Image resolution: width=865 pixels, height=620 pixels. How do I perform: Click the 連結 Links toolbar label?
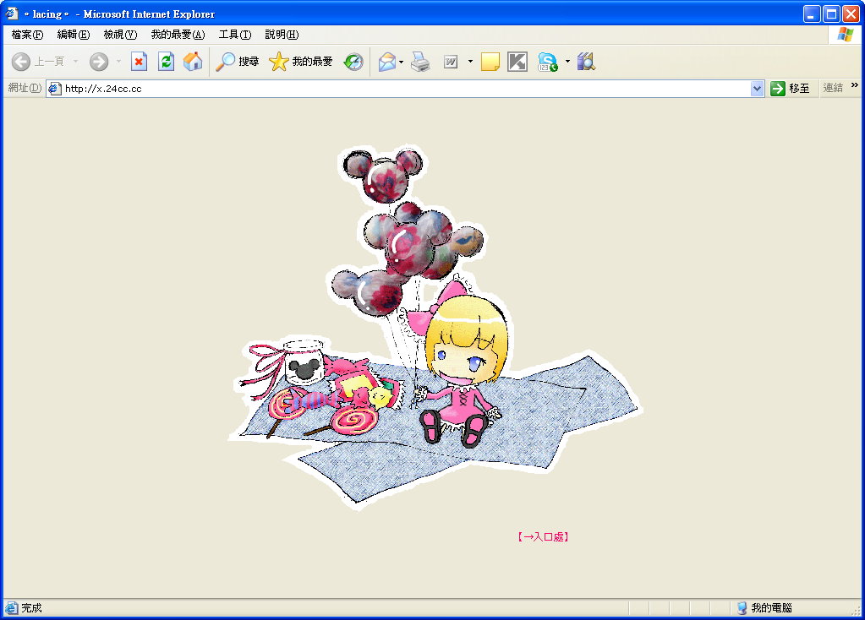click(833, 88)
